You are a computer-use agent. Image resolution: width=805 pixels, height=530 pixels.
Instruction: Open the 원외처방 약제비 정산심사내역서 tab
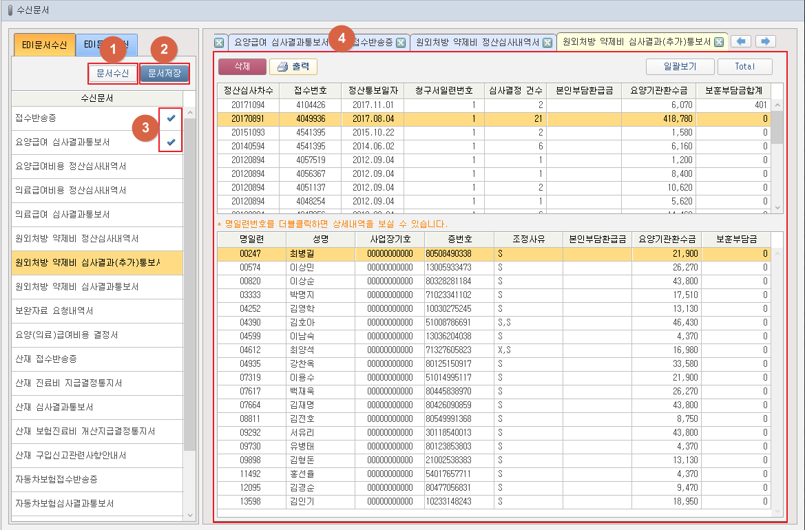click(x=477, y=43)
